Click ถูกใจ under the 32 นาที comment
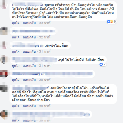The width and height of the screenshot is (123, 123). (x=16, y=37)
